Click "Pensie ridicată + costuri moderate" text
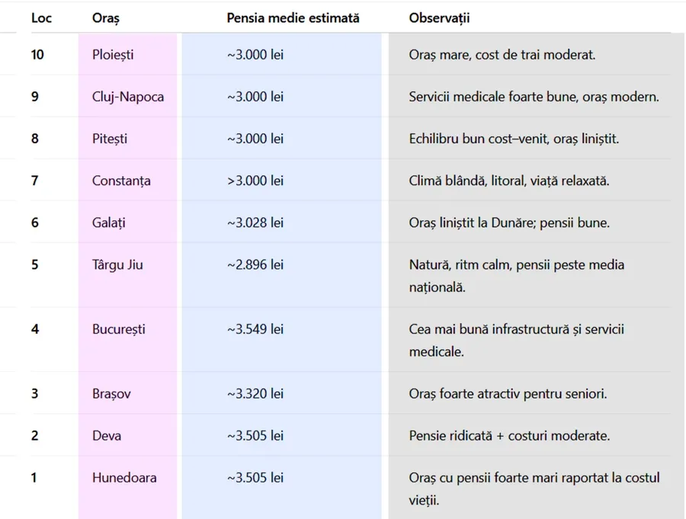This screenshot has height=519, width=686. click(x=509, y=436)
